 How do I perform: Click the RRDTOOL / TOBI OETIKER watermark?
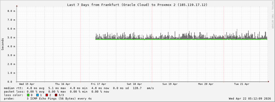[x=272, y=15]
